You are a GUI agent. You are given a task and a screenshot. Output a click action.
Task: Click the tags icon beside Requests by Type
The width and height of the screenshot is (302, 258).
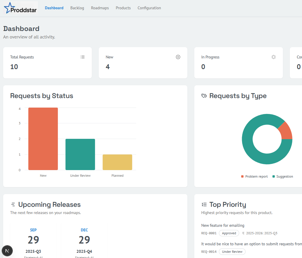(204, 96)
